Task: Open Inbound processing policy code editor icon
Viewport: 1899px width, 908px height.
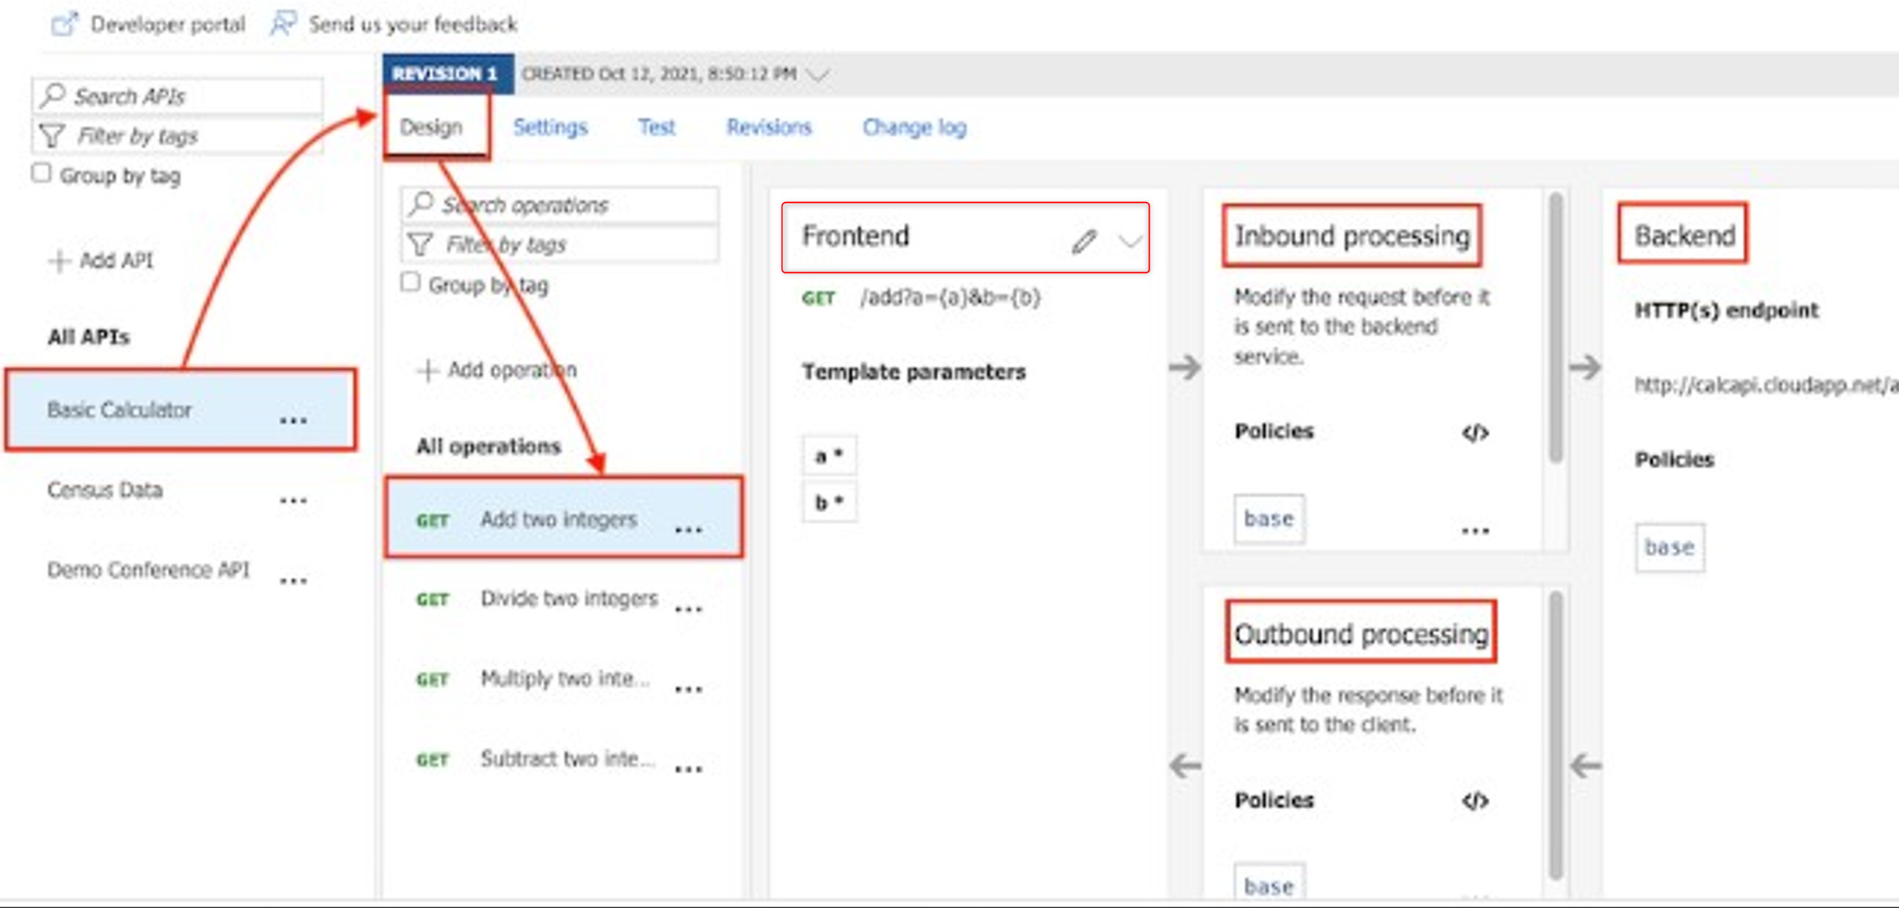Action: pyautogui.click(x=1475, y=432)
